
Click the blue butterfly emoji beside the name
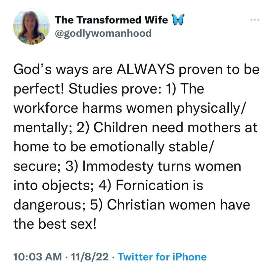[178, 20]
